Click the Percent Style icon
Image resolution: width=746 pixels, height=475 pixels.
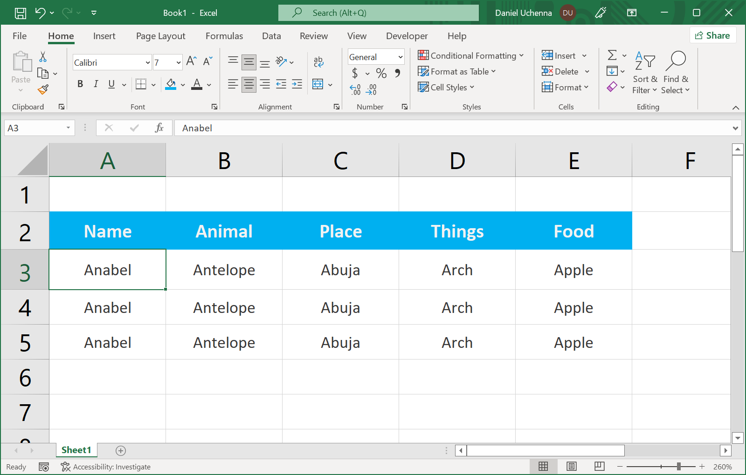381,73
